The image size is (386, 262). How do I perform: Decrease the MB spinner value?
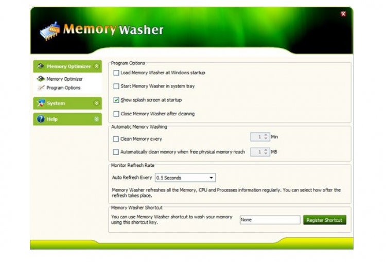pos(266,153)
